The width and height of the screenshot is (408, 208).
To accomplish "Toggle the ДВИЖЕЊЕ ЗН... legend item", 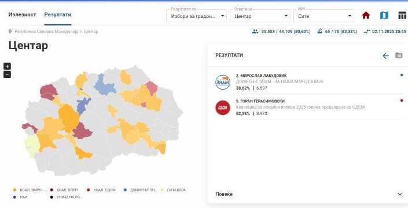I will tap(141, 190).
